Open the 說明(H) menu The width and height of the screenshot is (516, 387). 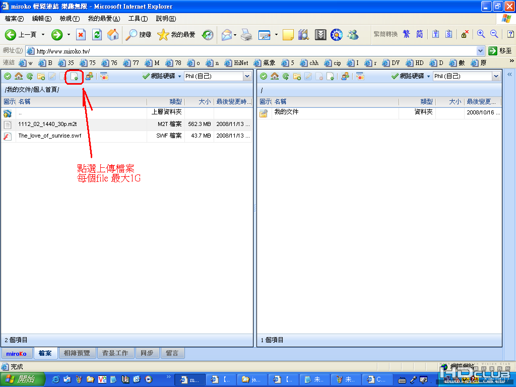[x=166, y=19]
